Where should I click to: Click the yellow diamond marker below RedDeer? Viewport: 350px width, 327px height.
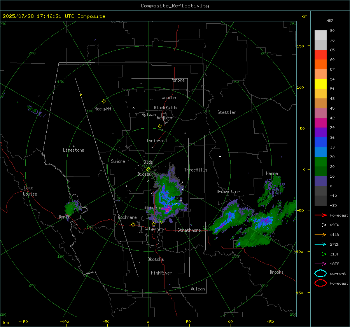coord(160,126)
